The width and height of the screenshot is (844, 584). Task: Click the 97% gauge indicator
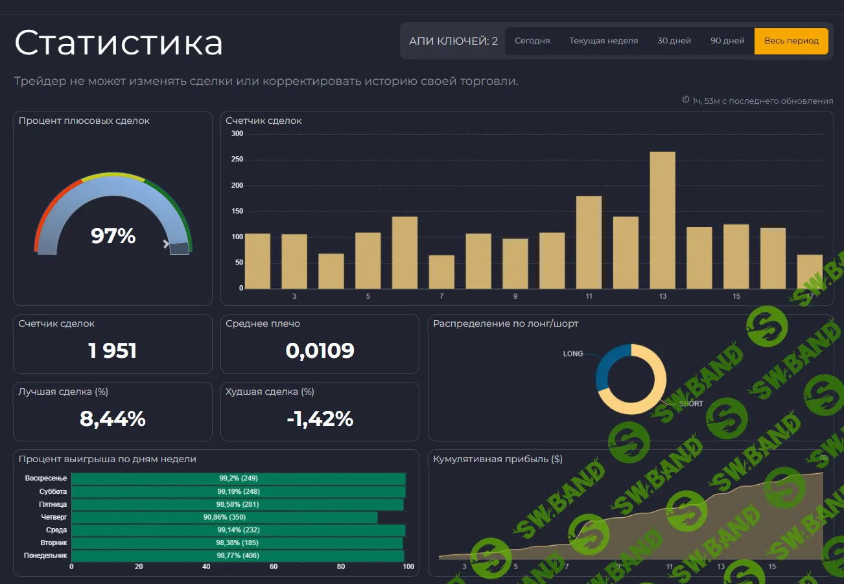[112, 237]
